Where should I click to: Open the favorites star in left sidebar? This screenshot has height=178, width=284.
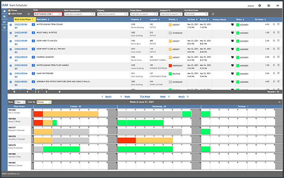pyautogui.click(x=5, y=11)
